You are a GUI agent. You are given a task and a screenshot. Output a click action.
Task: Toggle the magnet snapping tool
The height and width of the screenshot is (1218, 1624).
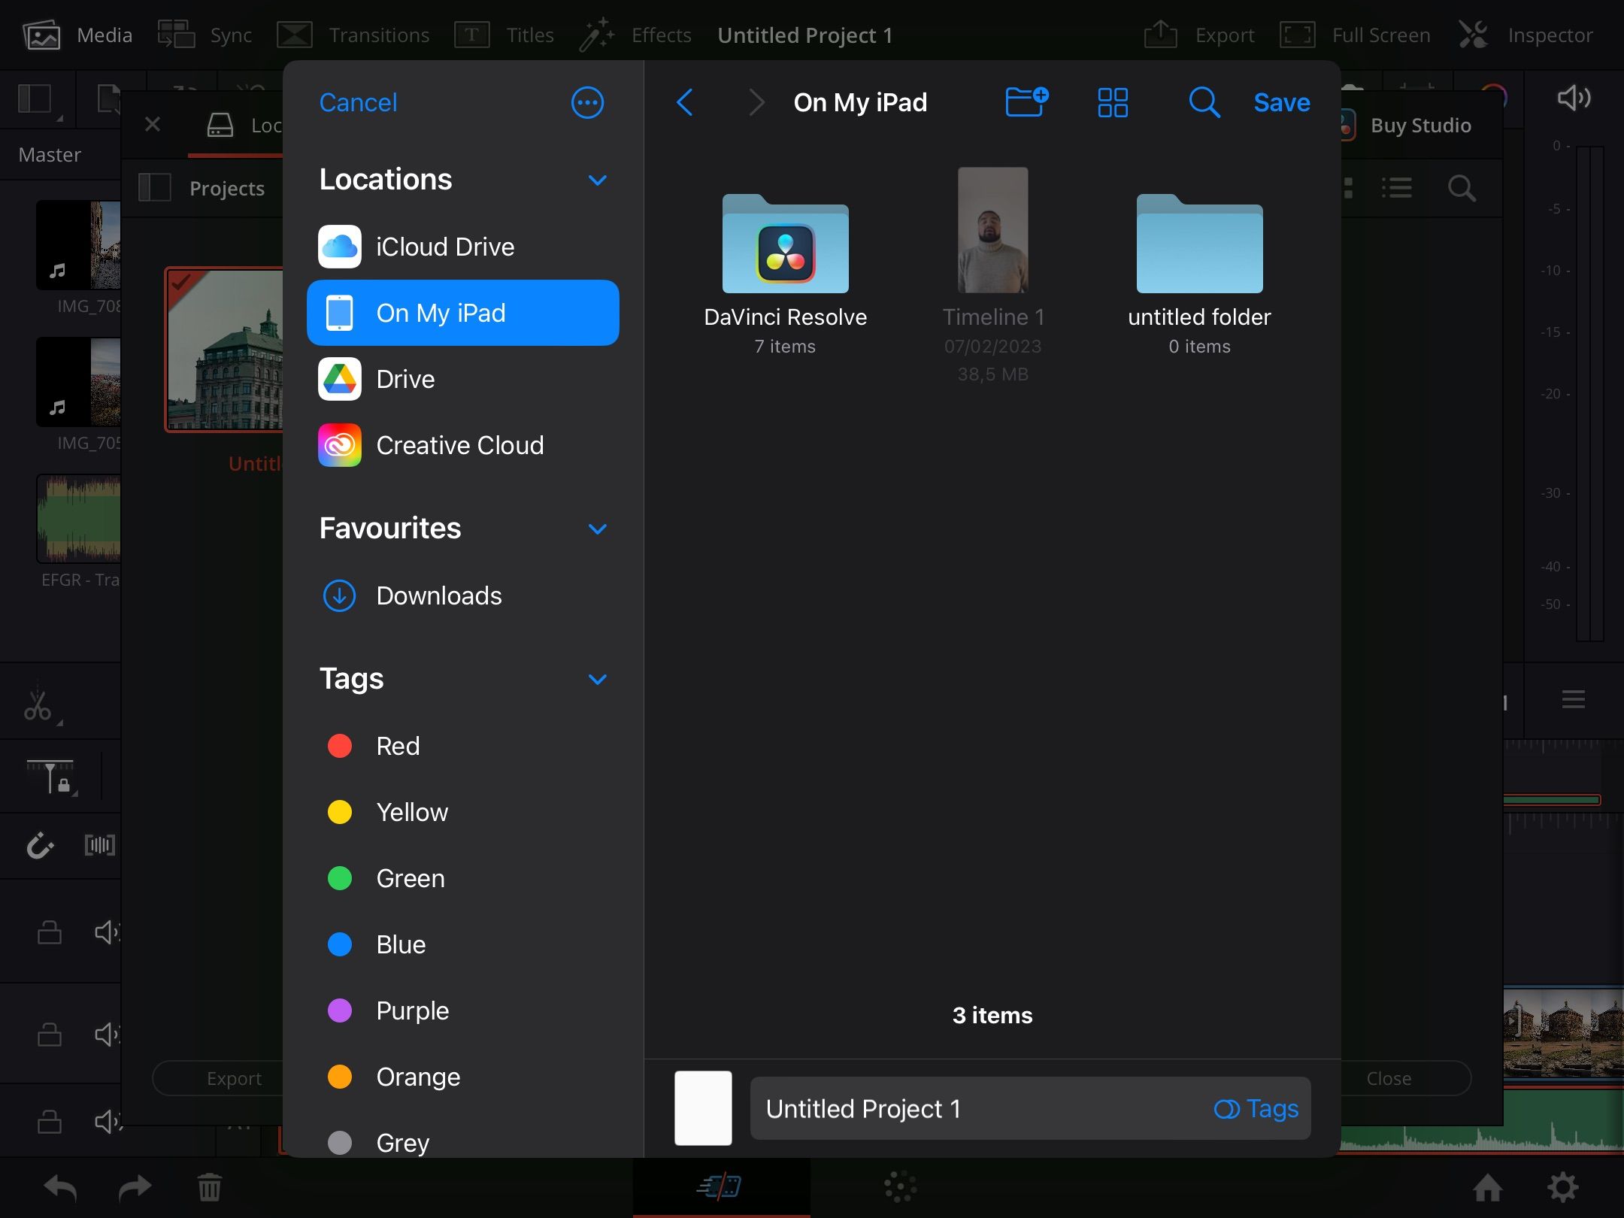point(39,846)
